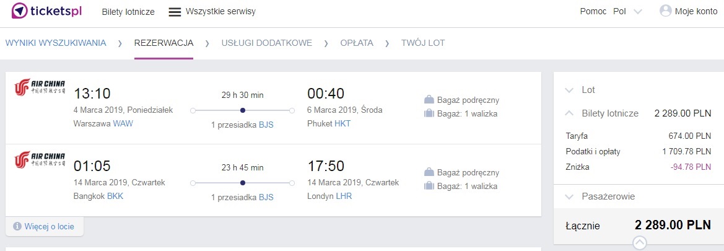Select the Usługi dodatkowe step
Screen dimensions: 724x251
tap(267, 43)
